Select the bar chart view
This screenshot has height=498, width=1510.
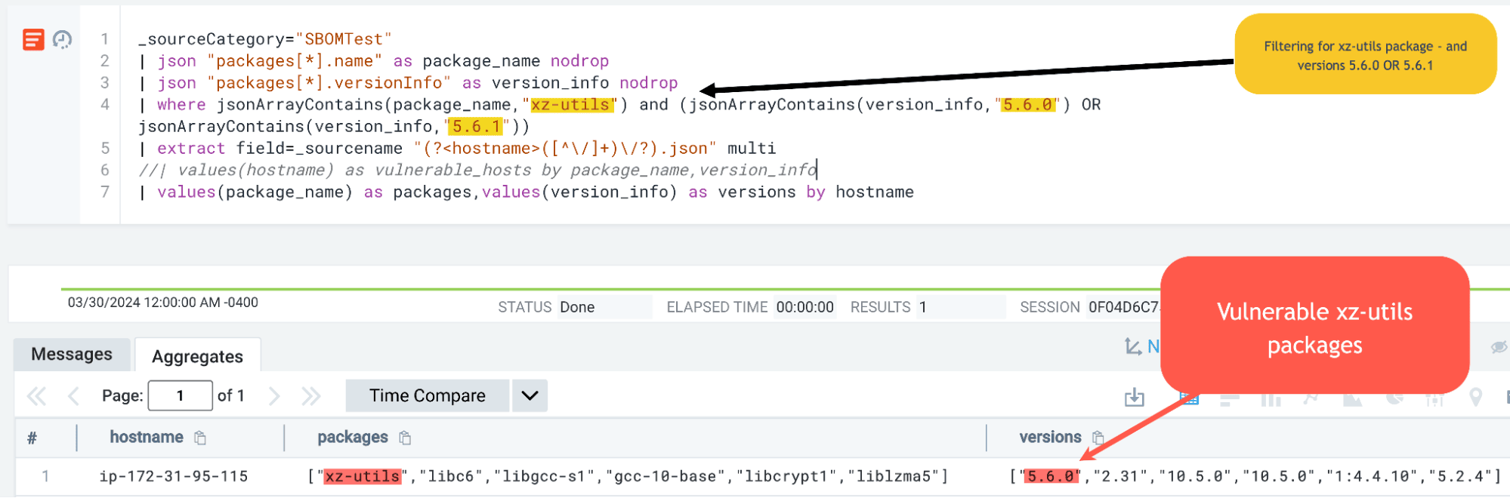coord(1230,398)
